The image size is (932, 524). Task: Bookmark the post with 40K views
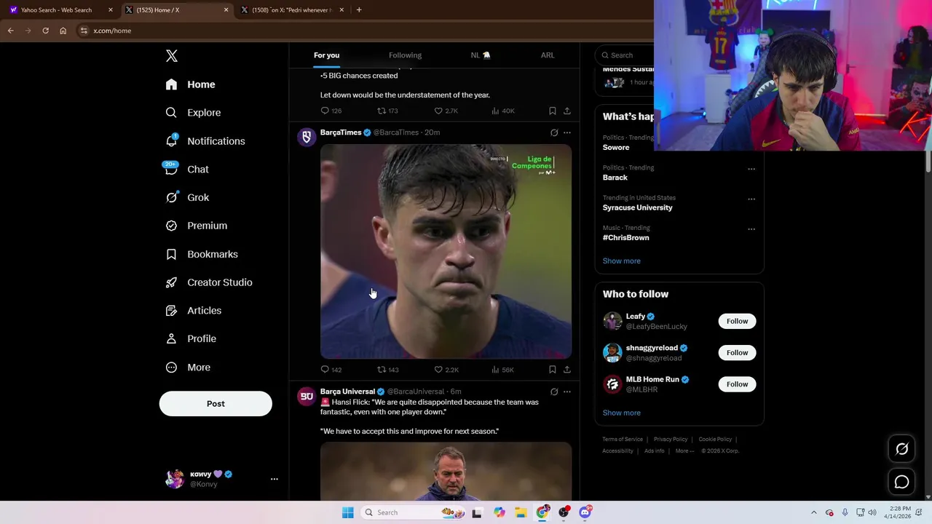pyautogui.click(x=553, y=111)
